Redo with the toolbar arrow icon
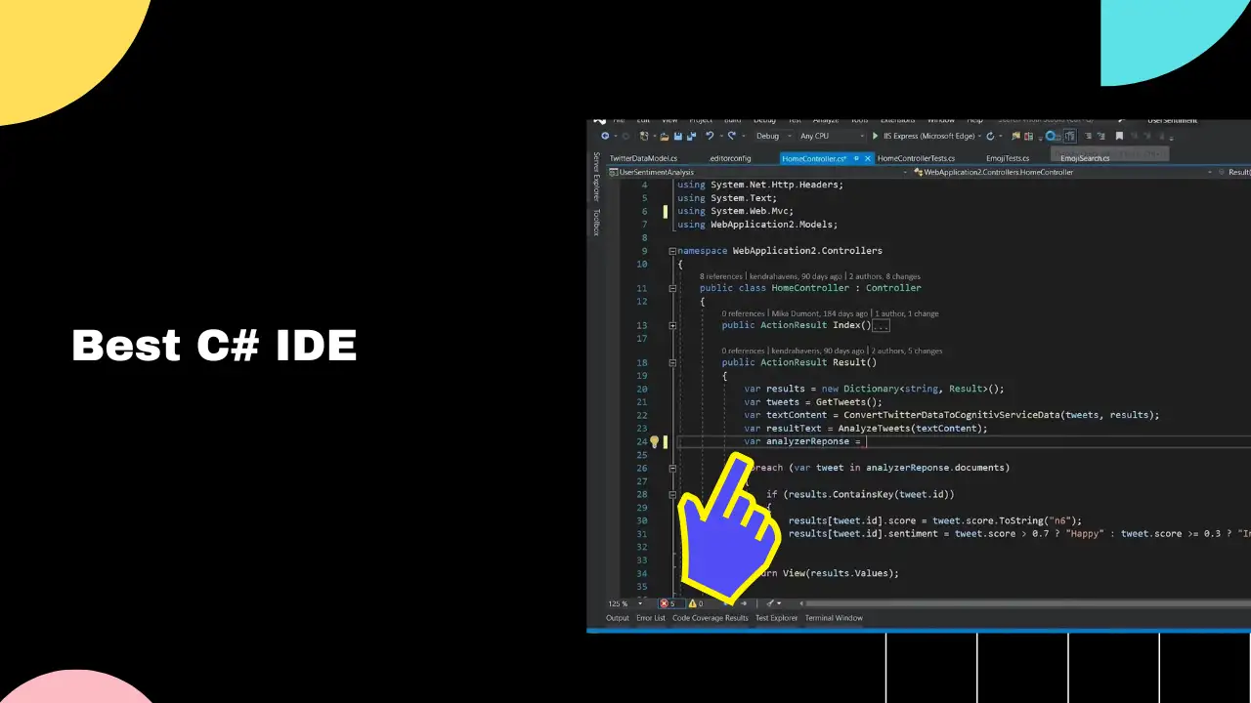Image resolution: width=1251 pixels, height=703 pixels. coord(732,136)
